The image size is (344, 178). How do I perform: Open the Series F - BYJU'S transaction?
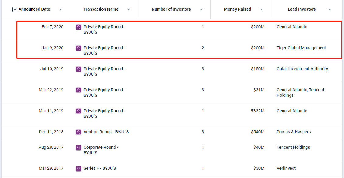point(100,168)
